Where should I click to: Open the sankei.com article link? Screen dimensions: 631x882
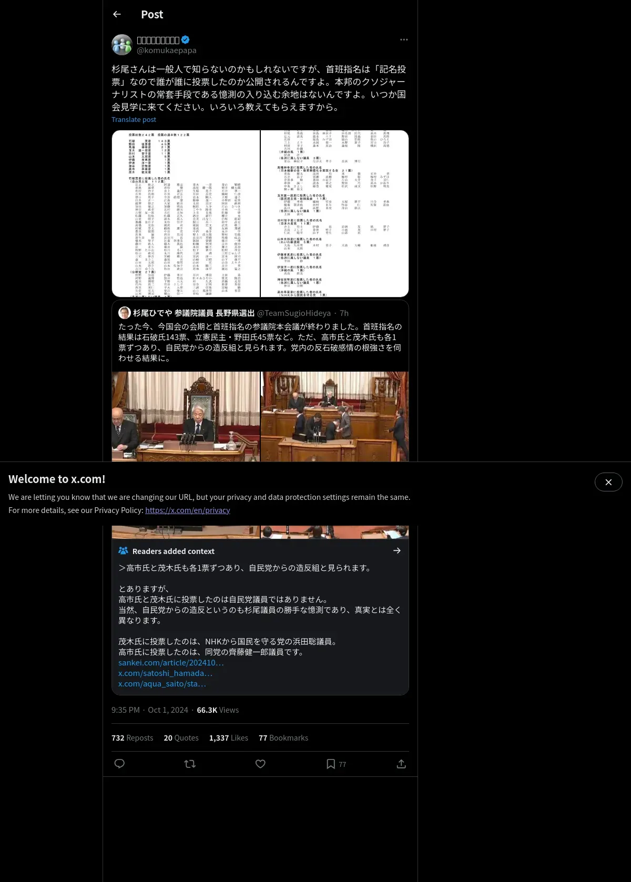(171, 663)
